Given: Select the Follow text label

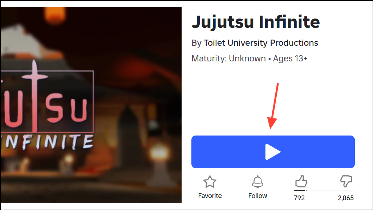Looking at the screenshot, I should click(x=258, y=196).
